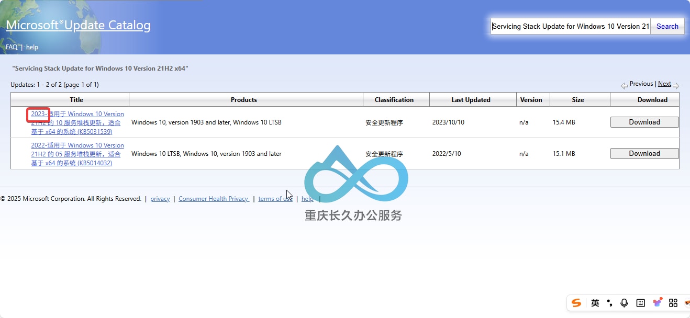Screen dimensions: 690x318
Task: Open Sogou skin shop shirt icon
Action: click(x=658, y=302)
